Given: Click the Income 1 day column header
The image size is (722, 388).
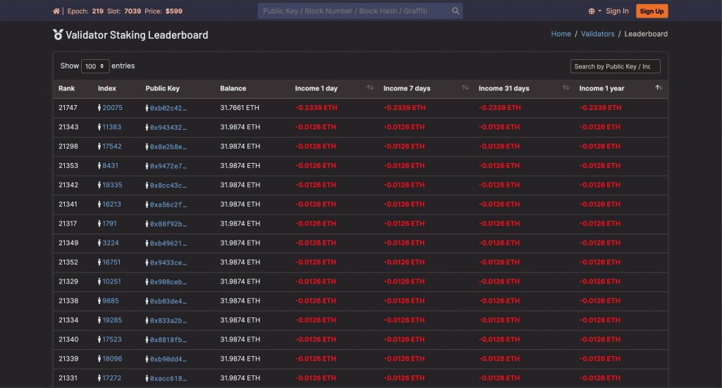Looking at the screenshot, I should pos(317,88).
